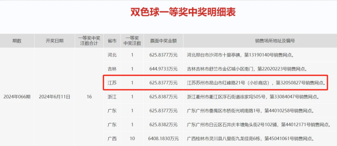Click the 销售场所地址及编号 column header

tap(260, 41)
